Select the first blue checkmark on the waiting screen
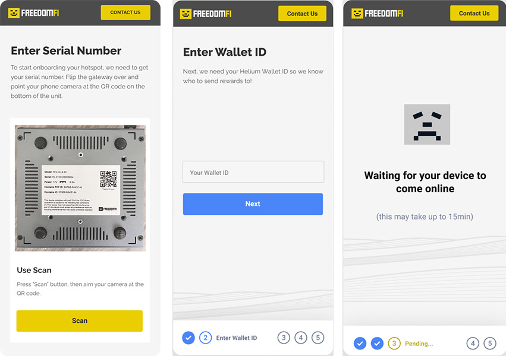Viewport: 506px width, 356px height. pyautogui.click(x=360, y=344)
